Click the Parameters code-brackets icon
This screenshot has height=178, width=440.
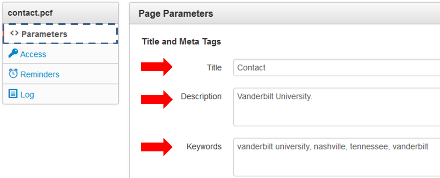[14, 33]
